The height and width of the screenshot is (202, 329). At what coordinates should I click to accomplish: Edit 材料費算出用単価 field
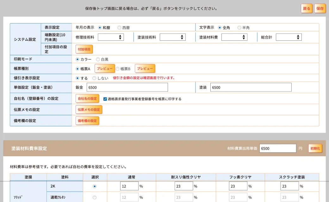click(x=278, y=148)
